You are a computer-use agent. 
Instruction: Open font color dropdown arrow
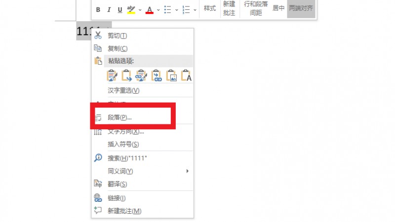[158, 10]
